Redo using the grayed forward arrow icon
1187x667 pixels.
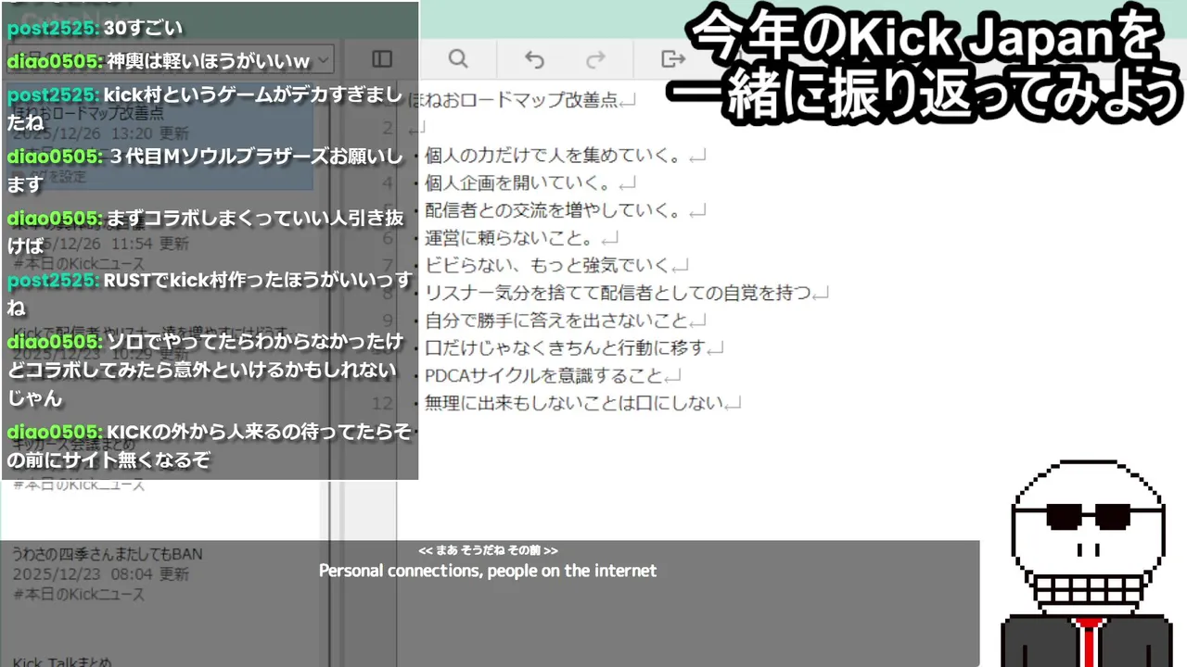pos(595,59)
